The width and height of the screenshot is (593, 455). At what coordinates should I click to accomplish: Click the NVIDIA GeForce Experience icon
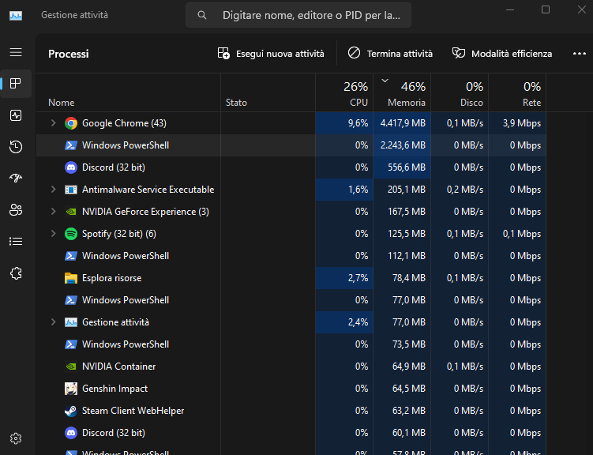[x=71, y=212]
